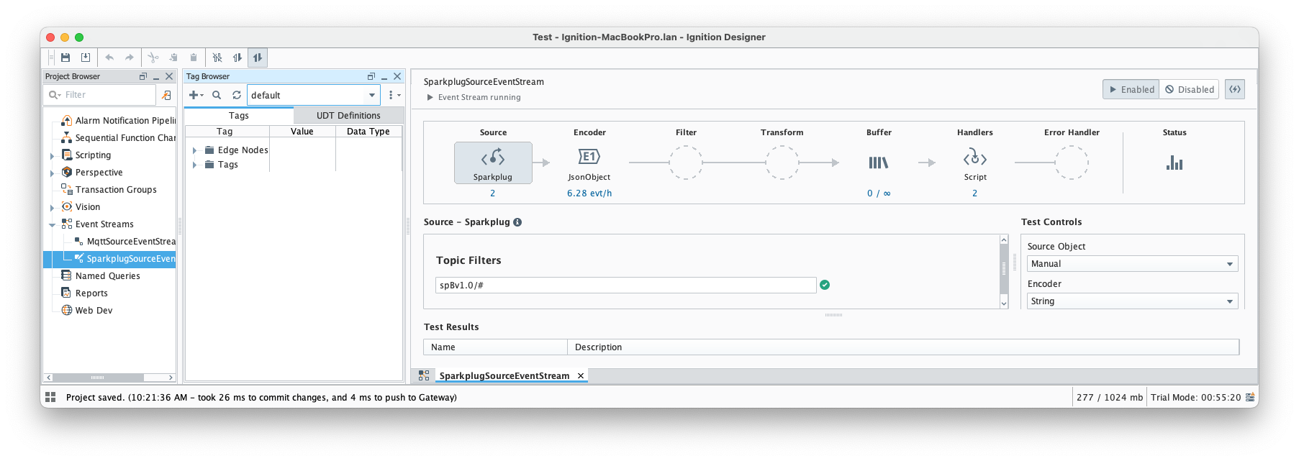This screenshot has width=1299, height=461.
Task: Click the orange-arrow icon beside the Project Browser filter
Action: point(166,95)
